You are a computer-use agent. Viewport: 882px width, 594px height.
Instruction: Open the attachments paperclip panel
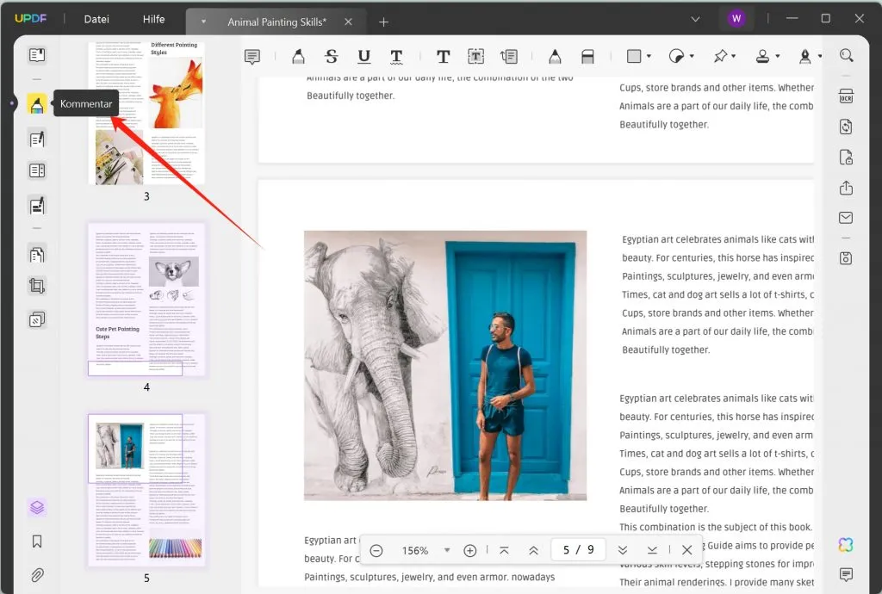click(36, 574)
